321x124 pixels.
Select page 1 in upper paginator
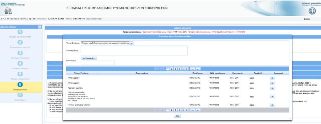(x=168, y=69)
